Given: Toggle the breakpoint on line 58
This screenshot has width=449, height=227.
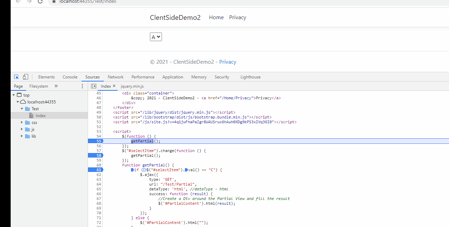Looking at the screenshot, I should click(x=98, y=155).
